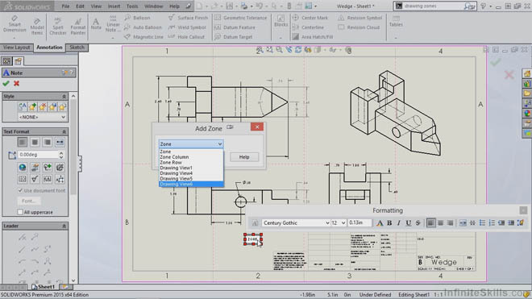
Task: Expand the style NONE dropdown
Action: point(42,117)
